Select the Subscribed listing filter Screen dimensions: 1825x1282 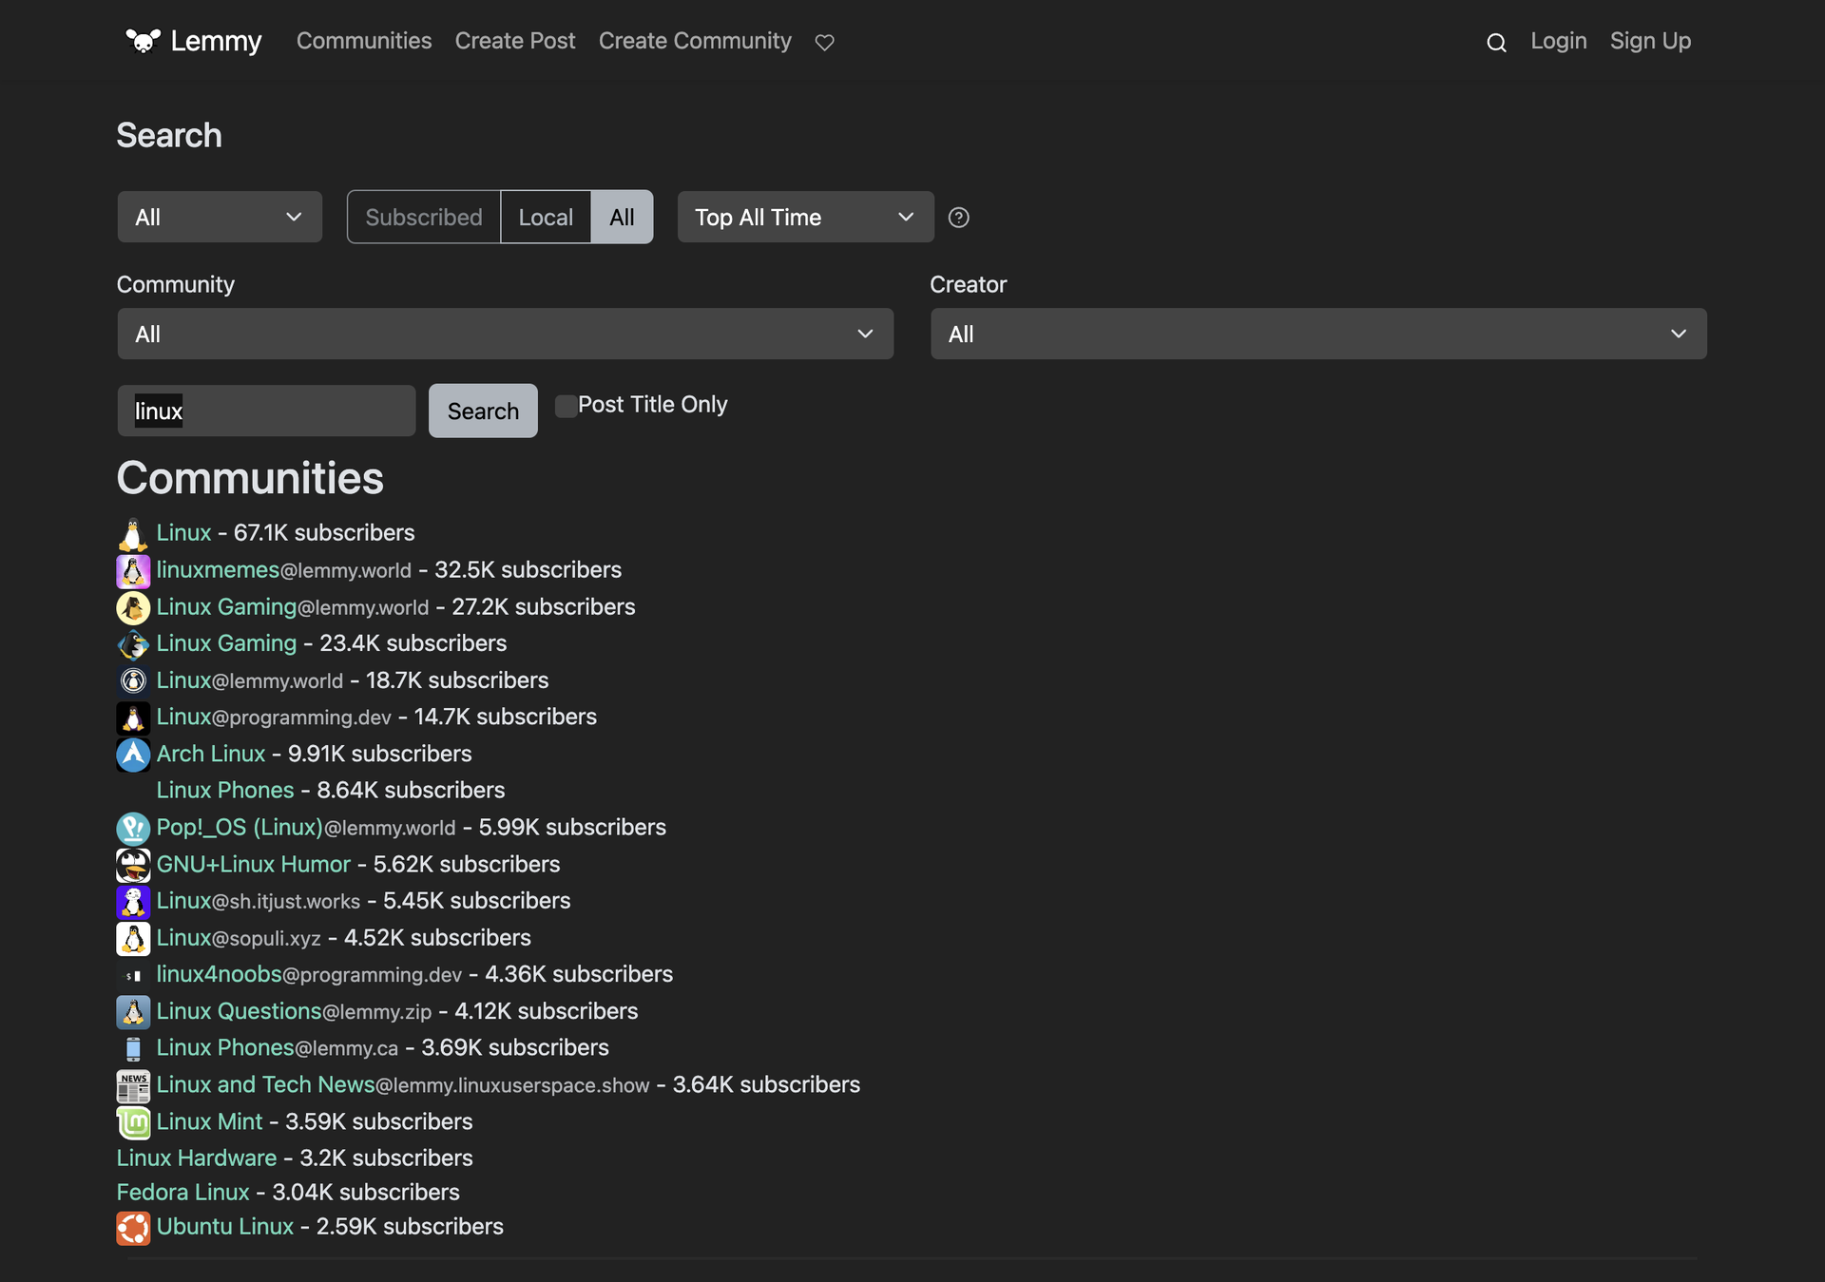pos(424,218)
